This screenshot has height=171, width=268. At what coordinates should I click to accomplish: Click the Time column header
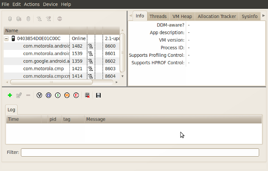pos(24,119)
